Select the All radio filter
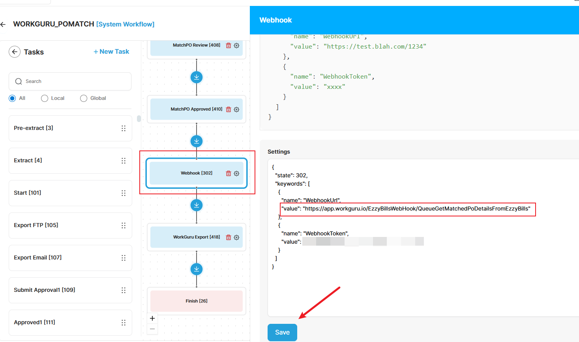 (x=12, y=98)
